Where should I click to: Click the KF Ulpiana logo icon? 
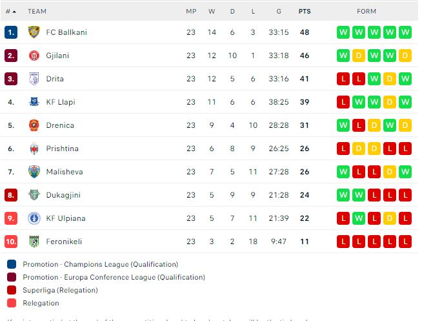point(34,218)
